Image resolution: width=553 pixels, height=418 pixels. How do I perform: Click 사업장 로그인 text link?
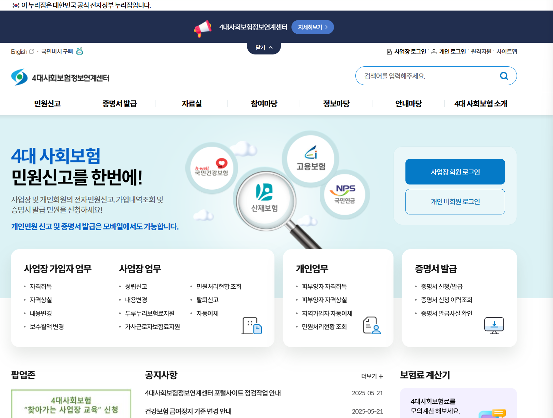click(410, 51)
